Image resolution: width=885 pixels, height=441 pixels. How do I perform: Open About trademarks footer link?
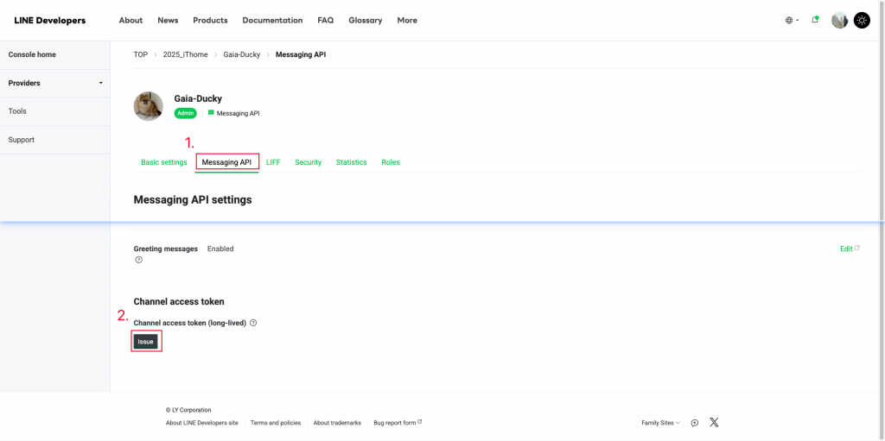(337, 423)
